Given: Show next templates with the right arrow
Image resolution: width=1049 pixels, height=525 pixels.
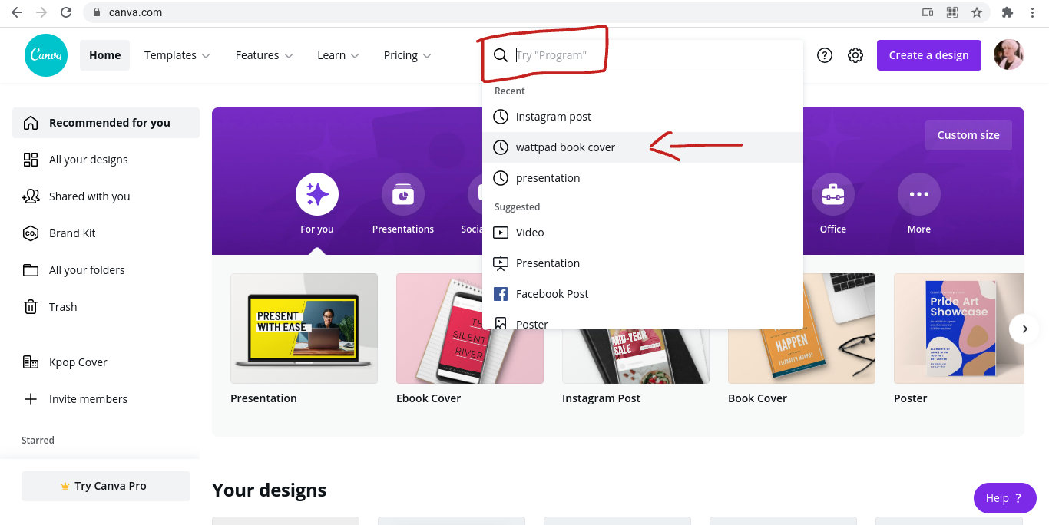Looking at the screenshot, I should (1024, 329).
